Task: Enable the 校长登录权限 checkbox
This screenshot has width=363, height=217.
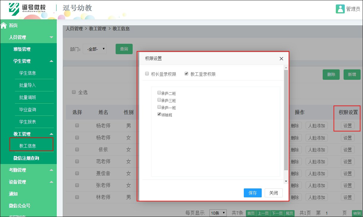Action: (x=147, y=73)
